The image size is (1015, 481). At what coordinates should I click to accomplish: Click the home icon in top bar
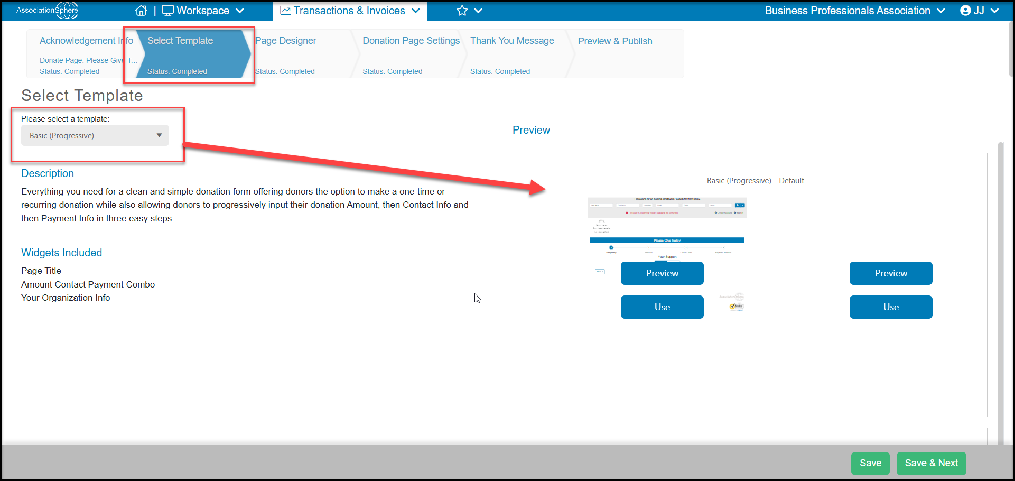coord(141,11)
